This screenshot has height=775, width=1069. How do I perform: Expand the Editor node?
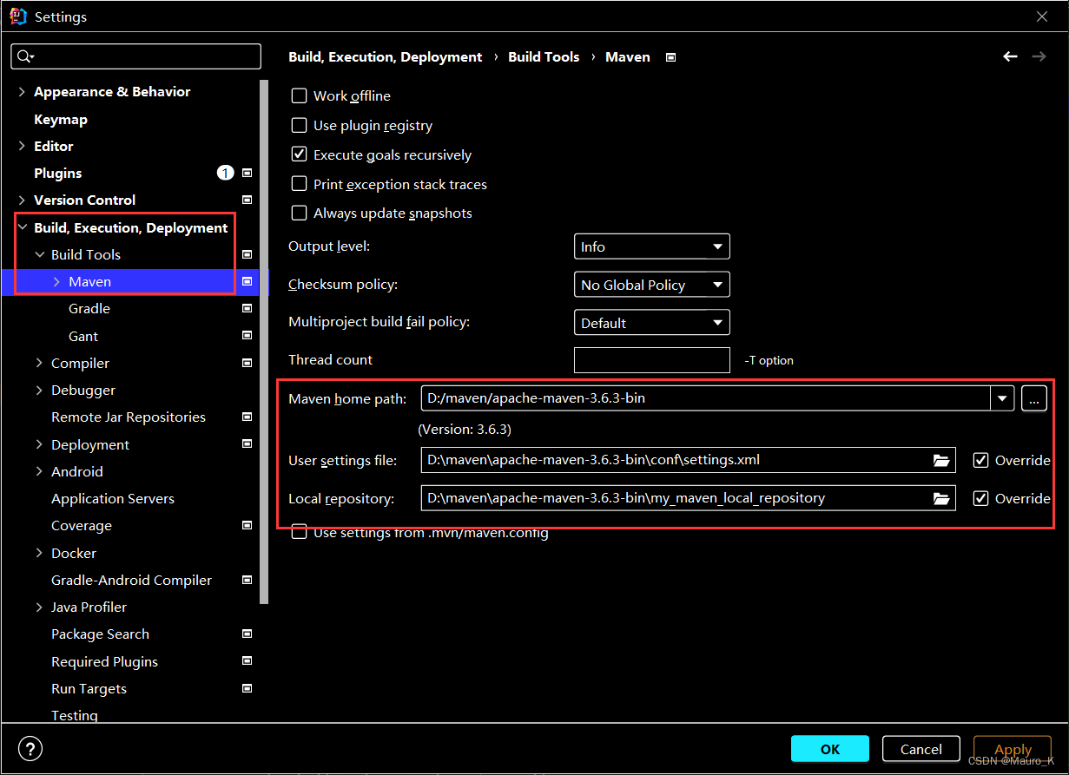pos(22,147)
